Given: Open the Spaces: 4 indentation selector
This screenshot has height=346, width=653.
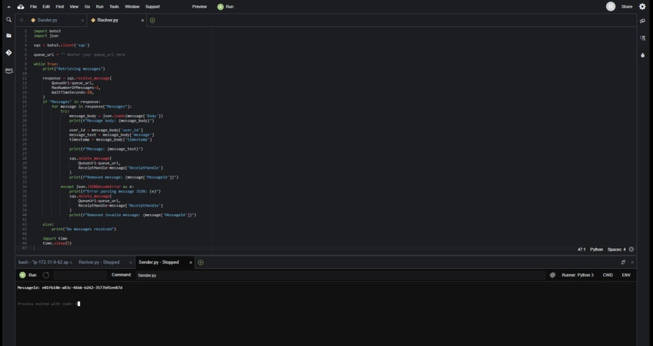Looking at the screenshot, I should 616,250.
